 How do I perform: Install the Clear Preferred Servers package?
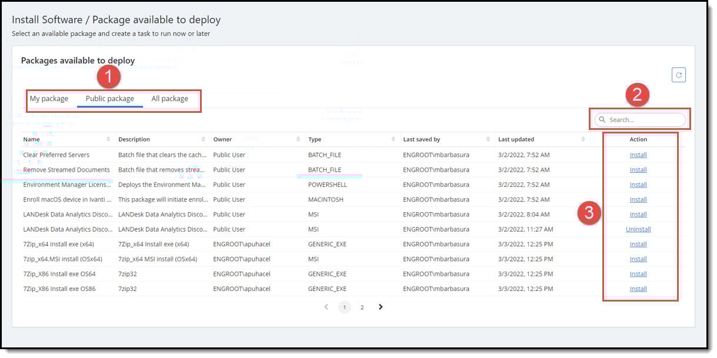coord(638,155)
